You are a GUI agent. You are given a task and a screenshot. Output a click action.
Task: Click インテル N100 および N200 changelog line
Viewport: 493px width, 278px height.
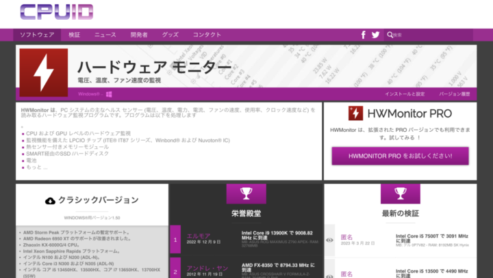point(62,258)
